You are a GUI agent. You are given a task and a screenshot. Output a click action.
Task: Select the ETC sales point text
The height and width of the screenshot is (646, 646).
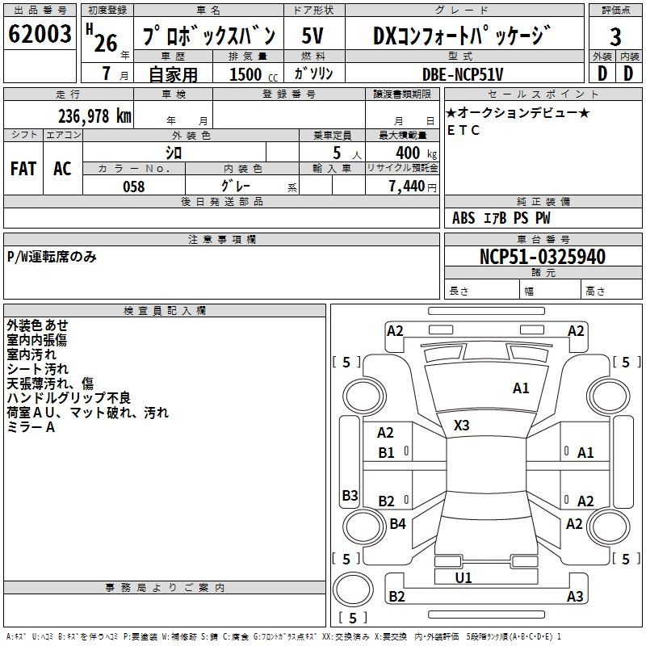pos(463,131)
